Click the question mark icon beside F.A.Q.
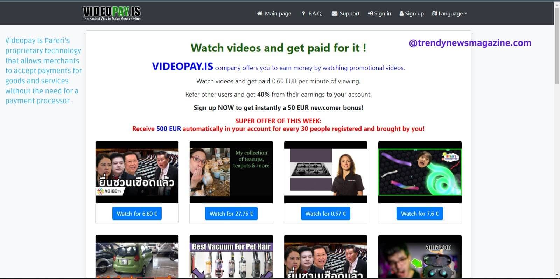Viewport: 560px width, 279px height. tap(303, 13)
